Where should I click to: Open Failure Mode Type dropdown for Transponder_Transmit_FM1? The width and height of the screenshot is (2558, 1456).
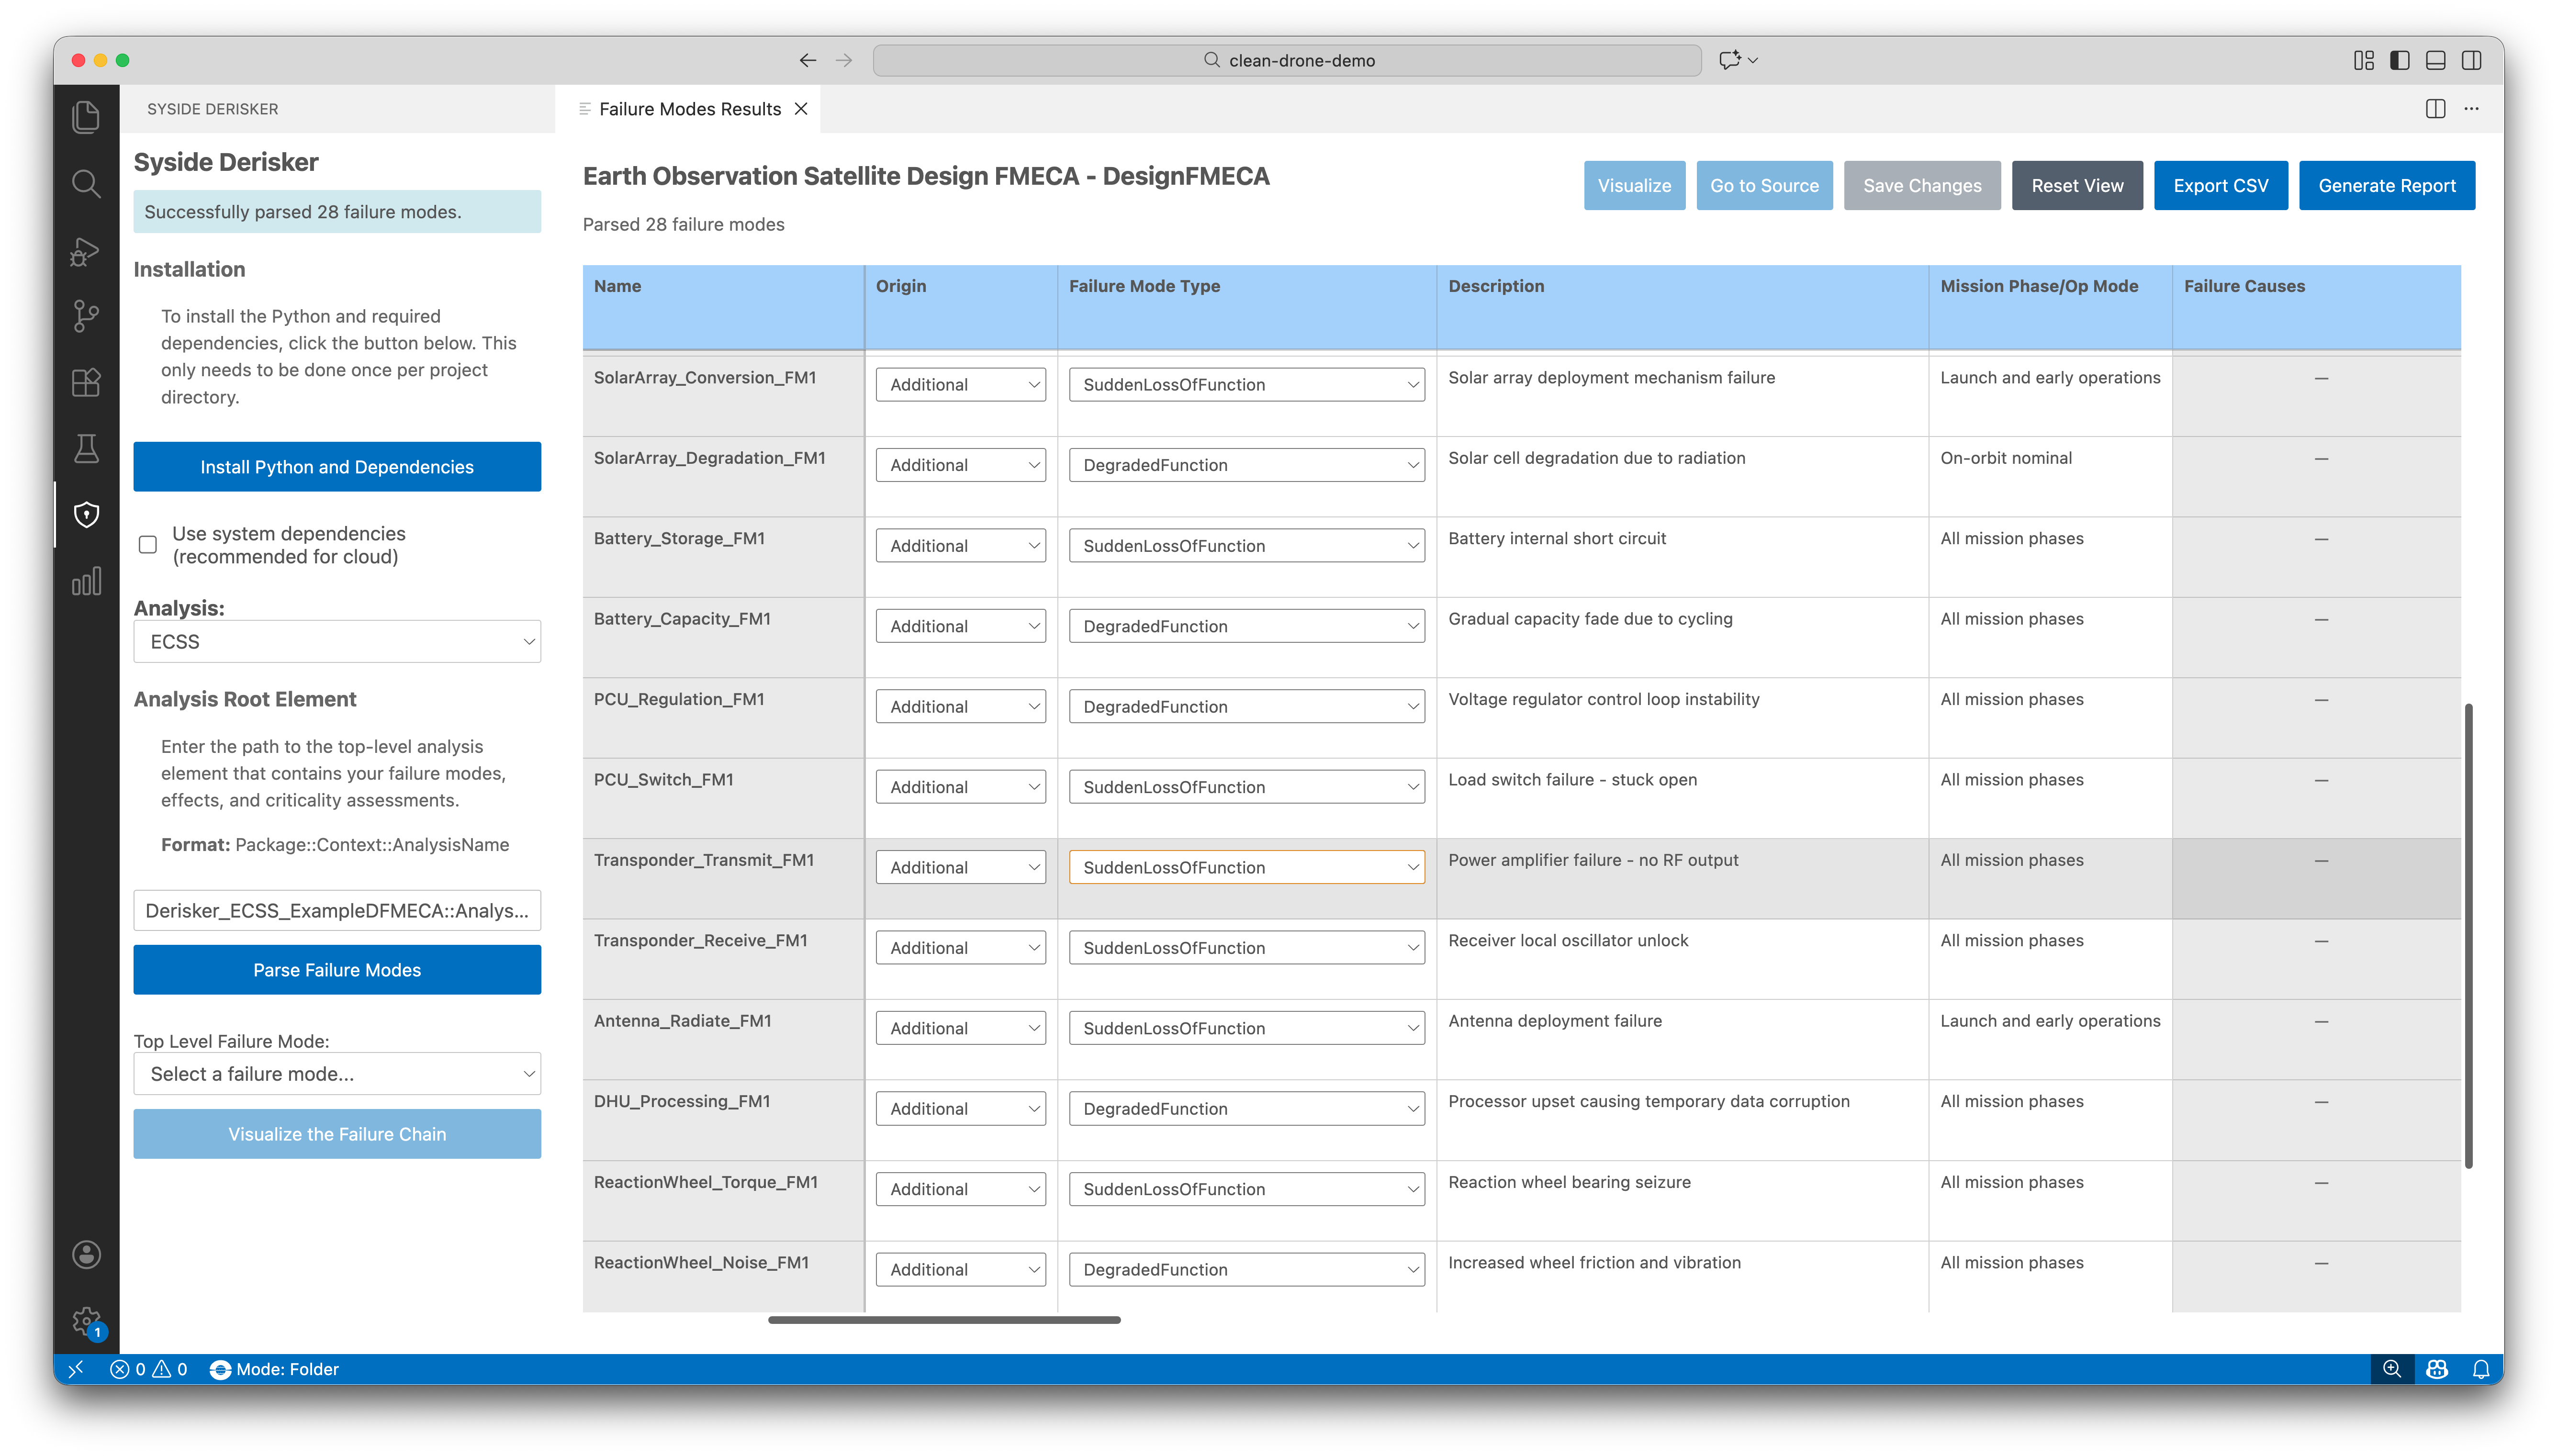(1246, 867)
